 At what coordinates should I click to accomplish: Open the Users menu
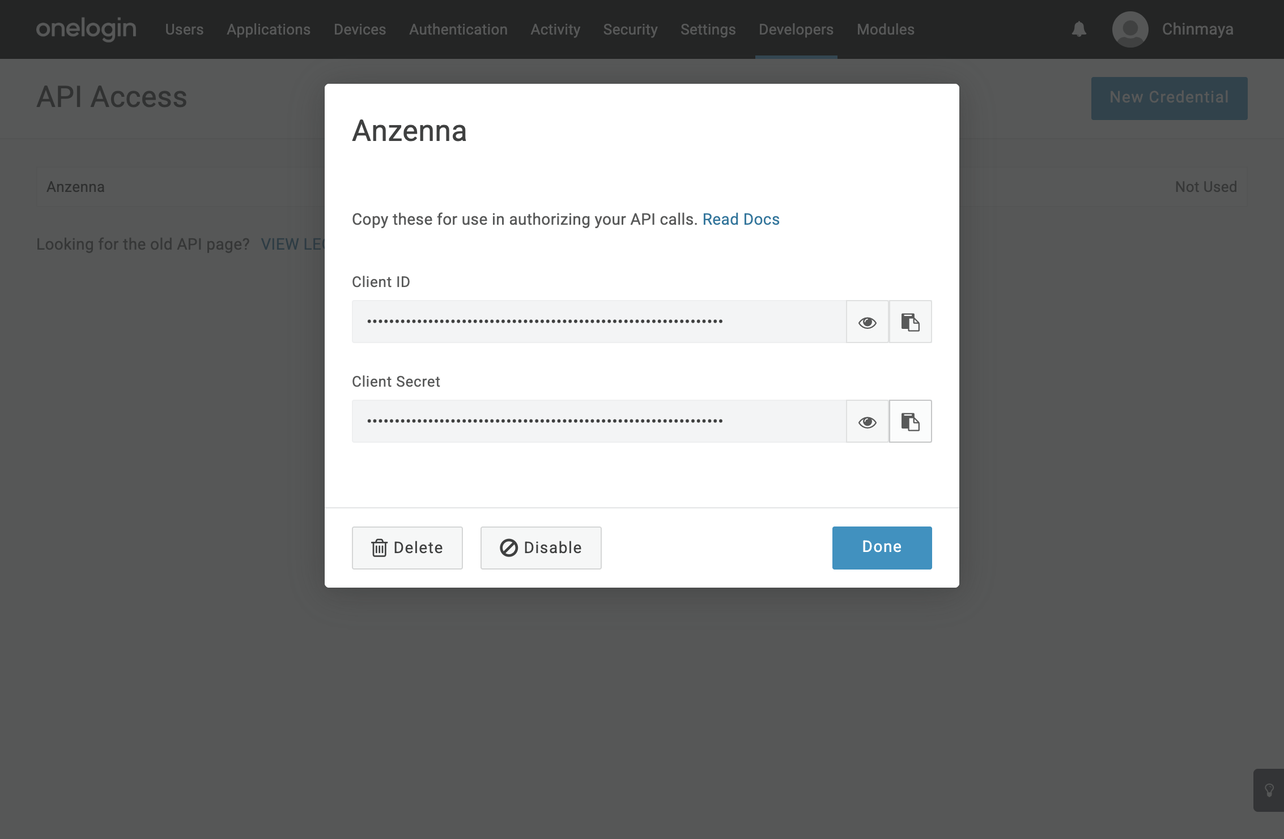(x=184, y=29)
